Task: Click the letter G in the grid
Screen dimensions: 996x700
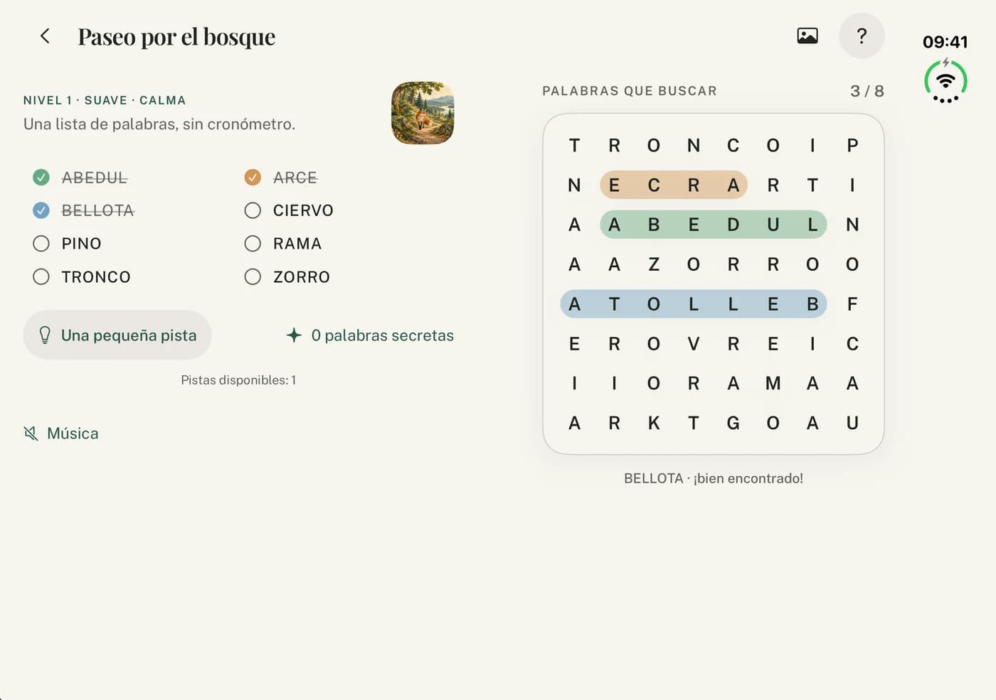Action: 733,424
